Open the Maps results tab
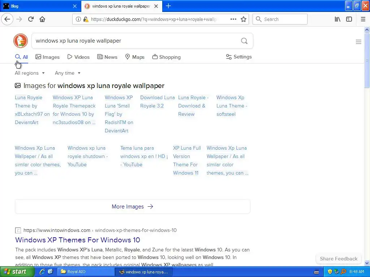Screen dimensions: 370x277 (x=135, y=57)
